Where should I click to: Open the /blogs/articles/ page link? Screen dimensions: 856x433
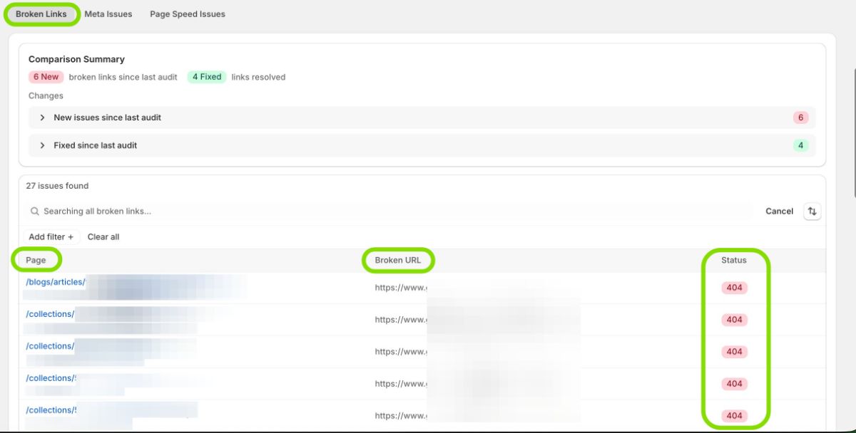click(x=56, y=282)
